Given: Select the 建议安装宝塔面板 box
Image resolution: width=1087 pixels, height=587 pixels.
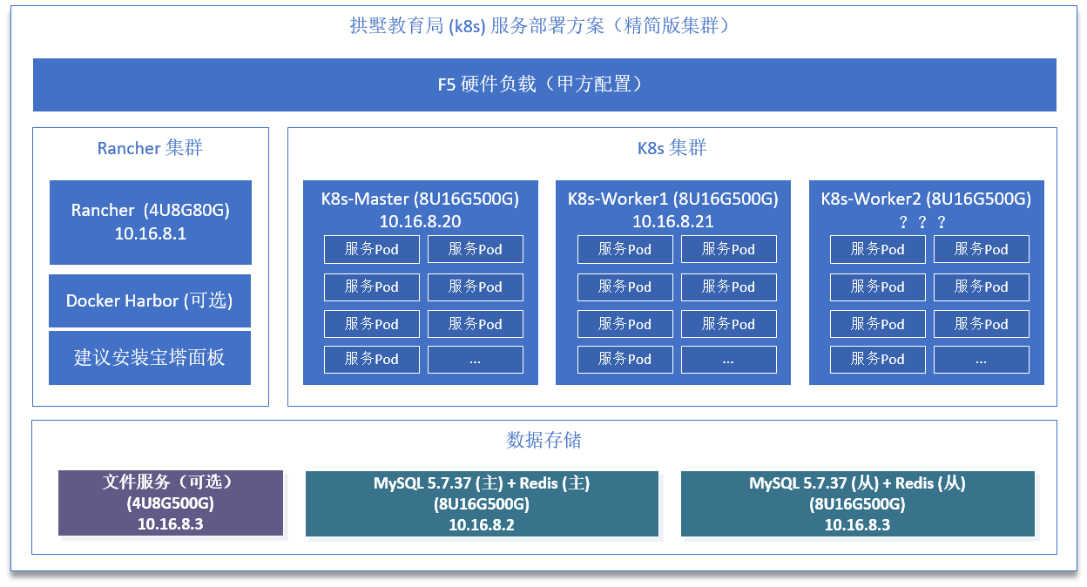Looking at the screenshot, I should coord(150,358).
